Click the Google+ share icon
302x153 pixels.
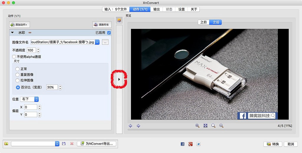pyautogui.click(x=191, y=144)
